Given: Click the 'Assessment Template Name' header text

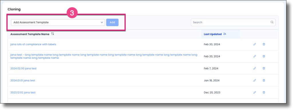Looking at the screenshot, I should 30,34.
